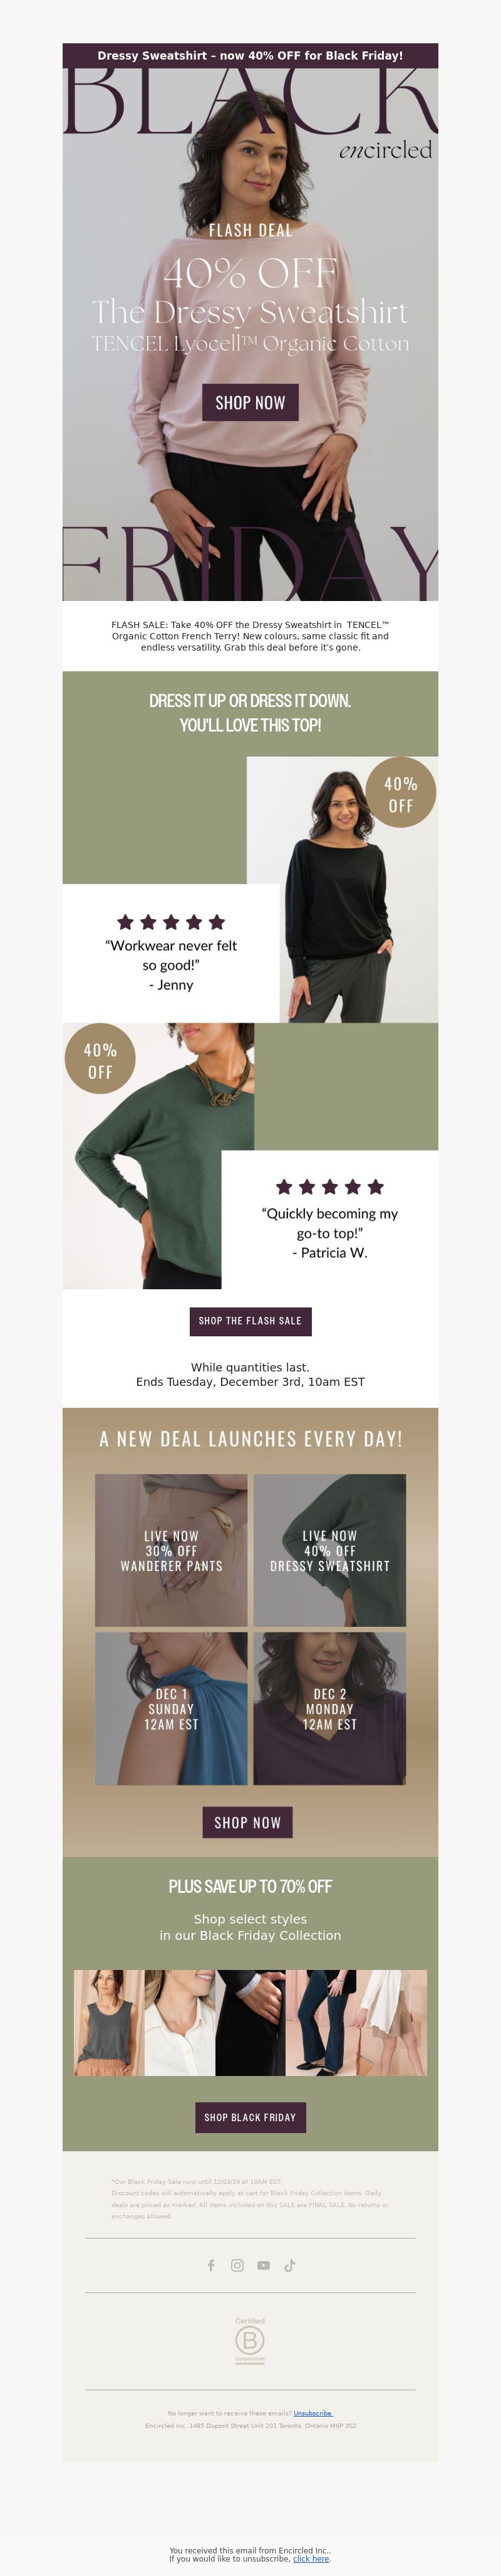Click the SHOP THE FLASH SALE button
501x2576 pixels.
coord(250,1320)
